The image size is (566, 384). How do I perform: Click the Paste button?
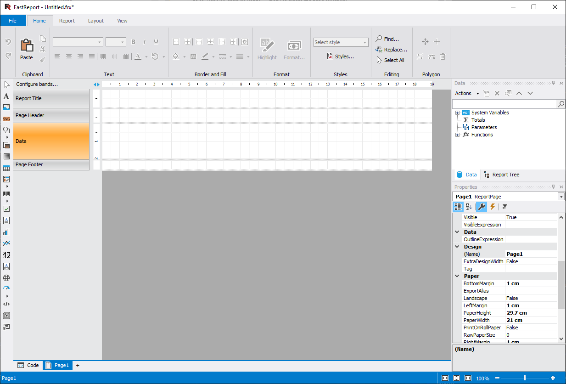[x=27, y=50]
